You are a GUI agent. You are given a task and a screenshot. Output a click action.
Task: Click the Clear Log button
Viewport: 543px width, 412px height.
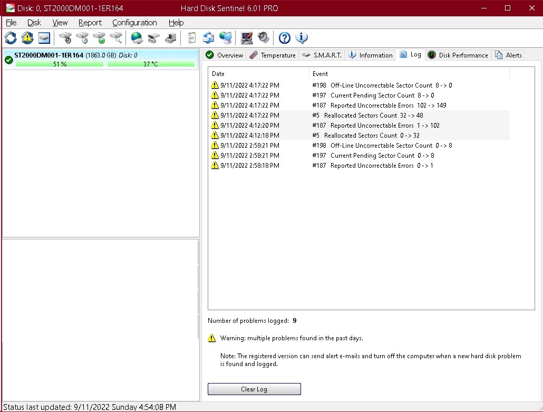pyautogui.click(x=254, y=389)
